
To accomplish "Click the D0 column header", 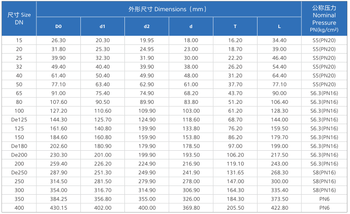I will click(x=59, y=27).
